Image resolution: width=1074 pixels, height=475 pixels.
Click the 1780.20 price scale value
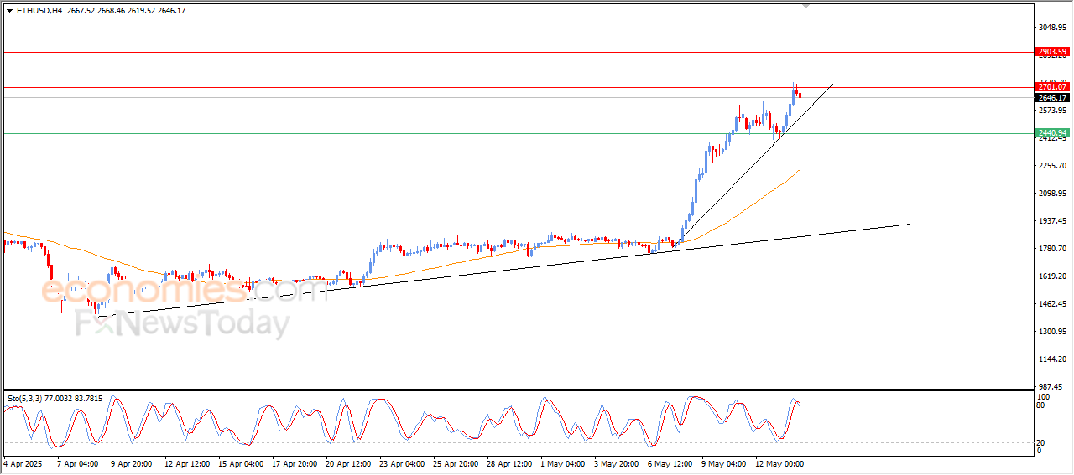click(x=1051, y=249)
